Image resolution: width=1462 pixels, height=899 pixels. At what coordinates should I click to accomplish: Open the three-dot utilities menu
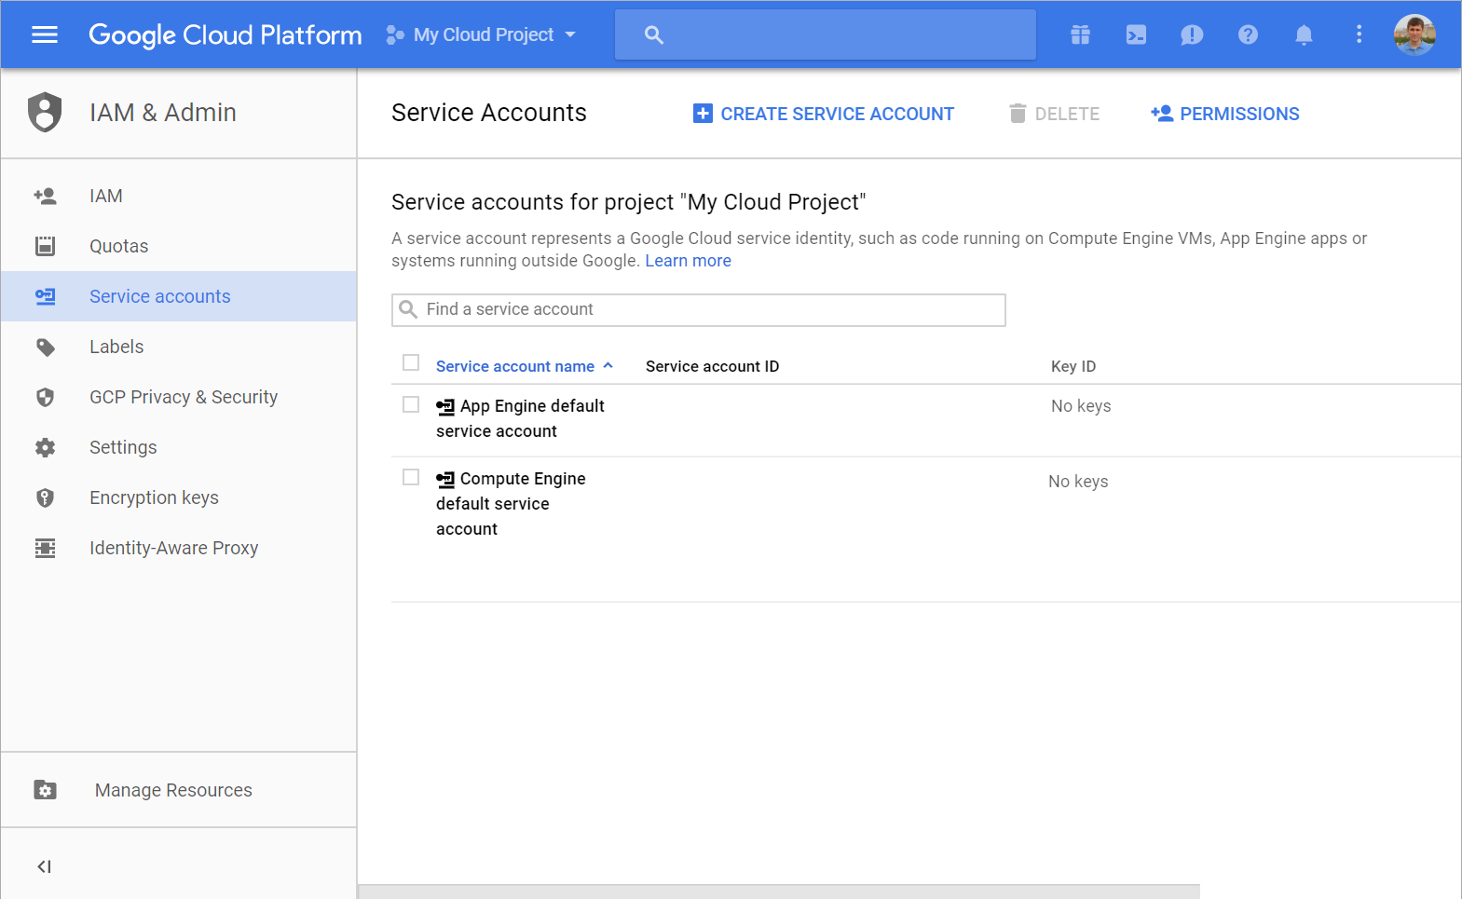coord(1359,34)
